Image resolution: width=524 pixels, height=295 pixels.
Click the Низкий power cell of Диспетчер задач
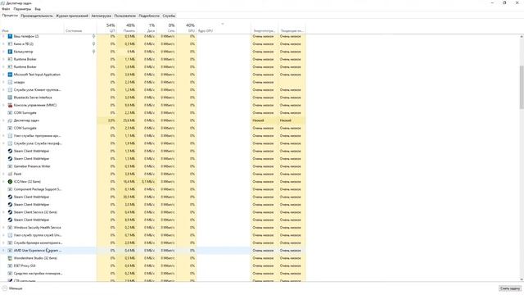tap(264, 120)
